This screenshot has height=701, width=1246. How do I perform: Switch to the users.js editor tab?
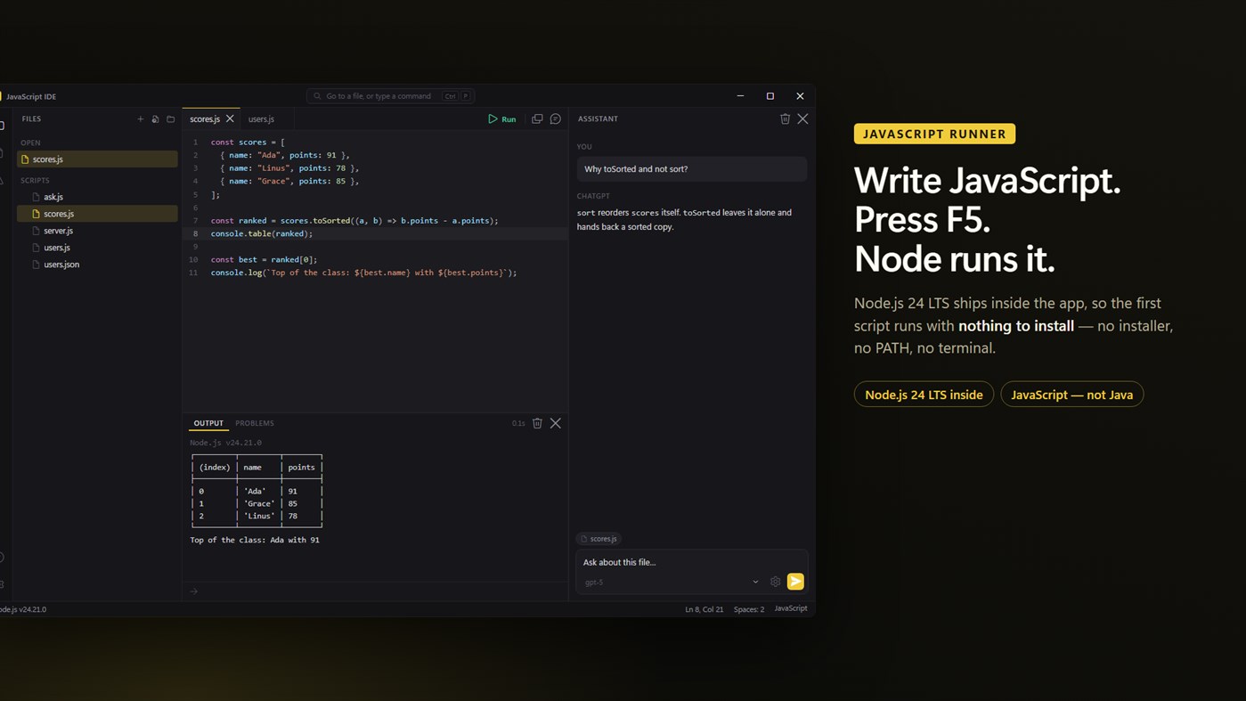click(261, 119)
